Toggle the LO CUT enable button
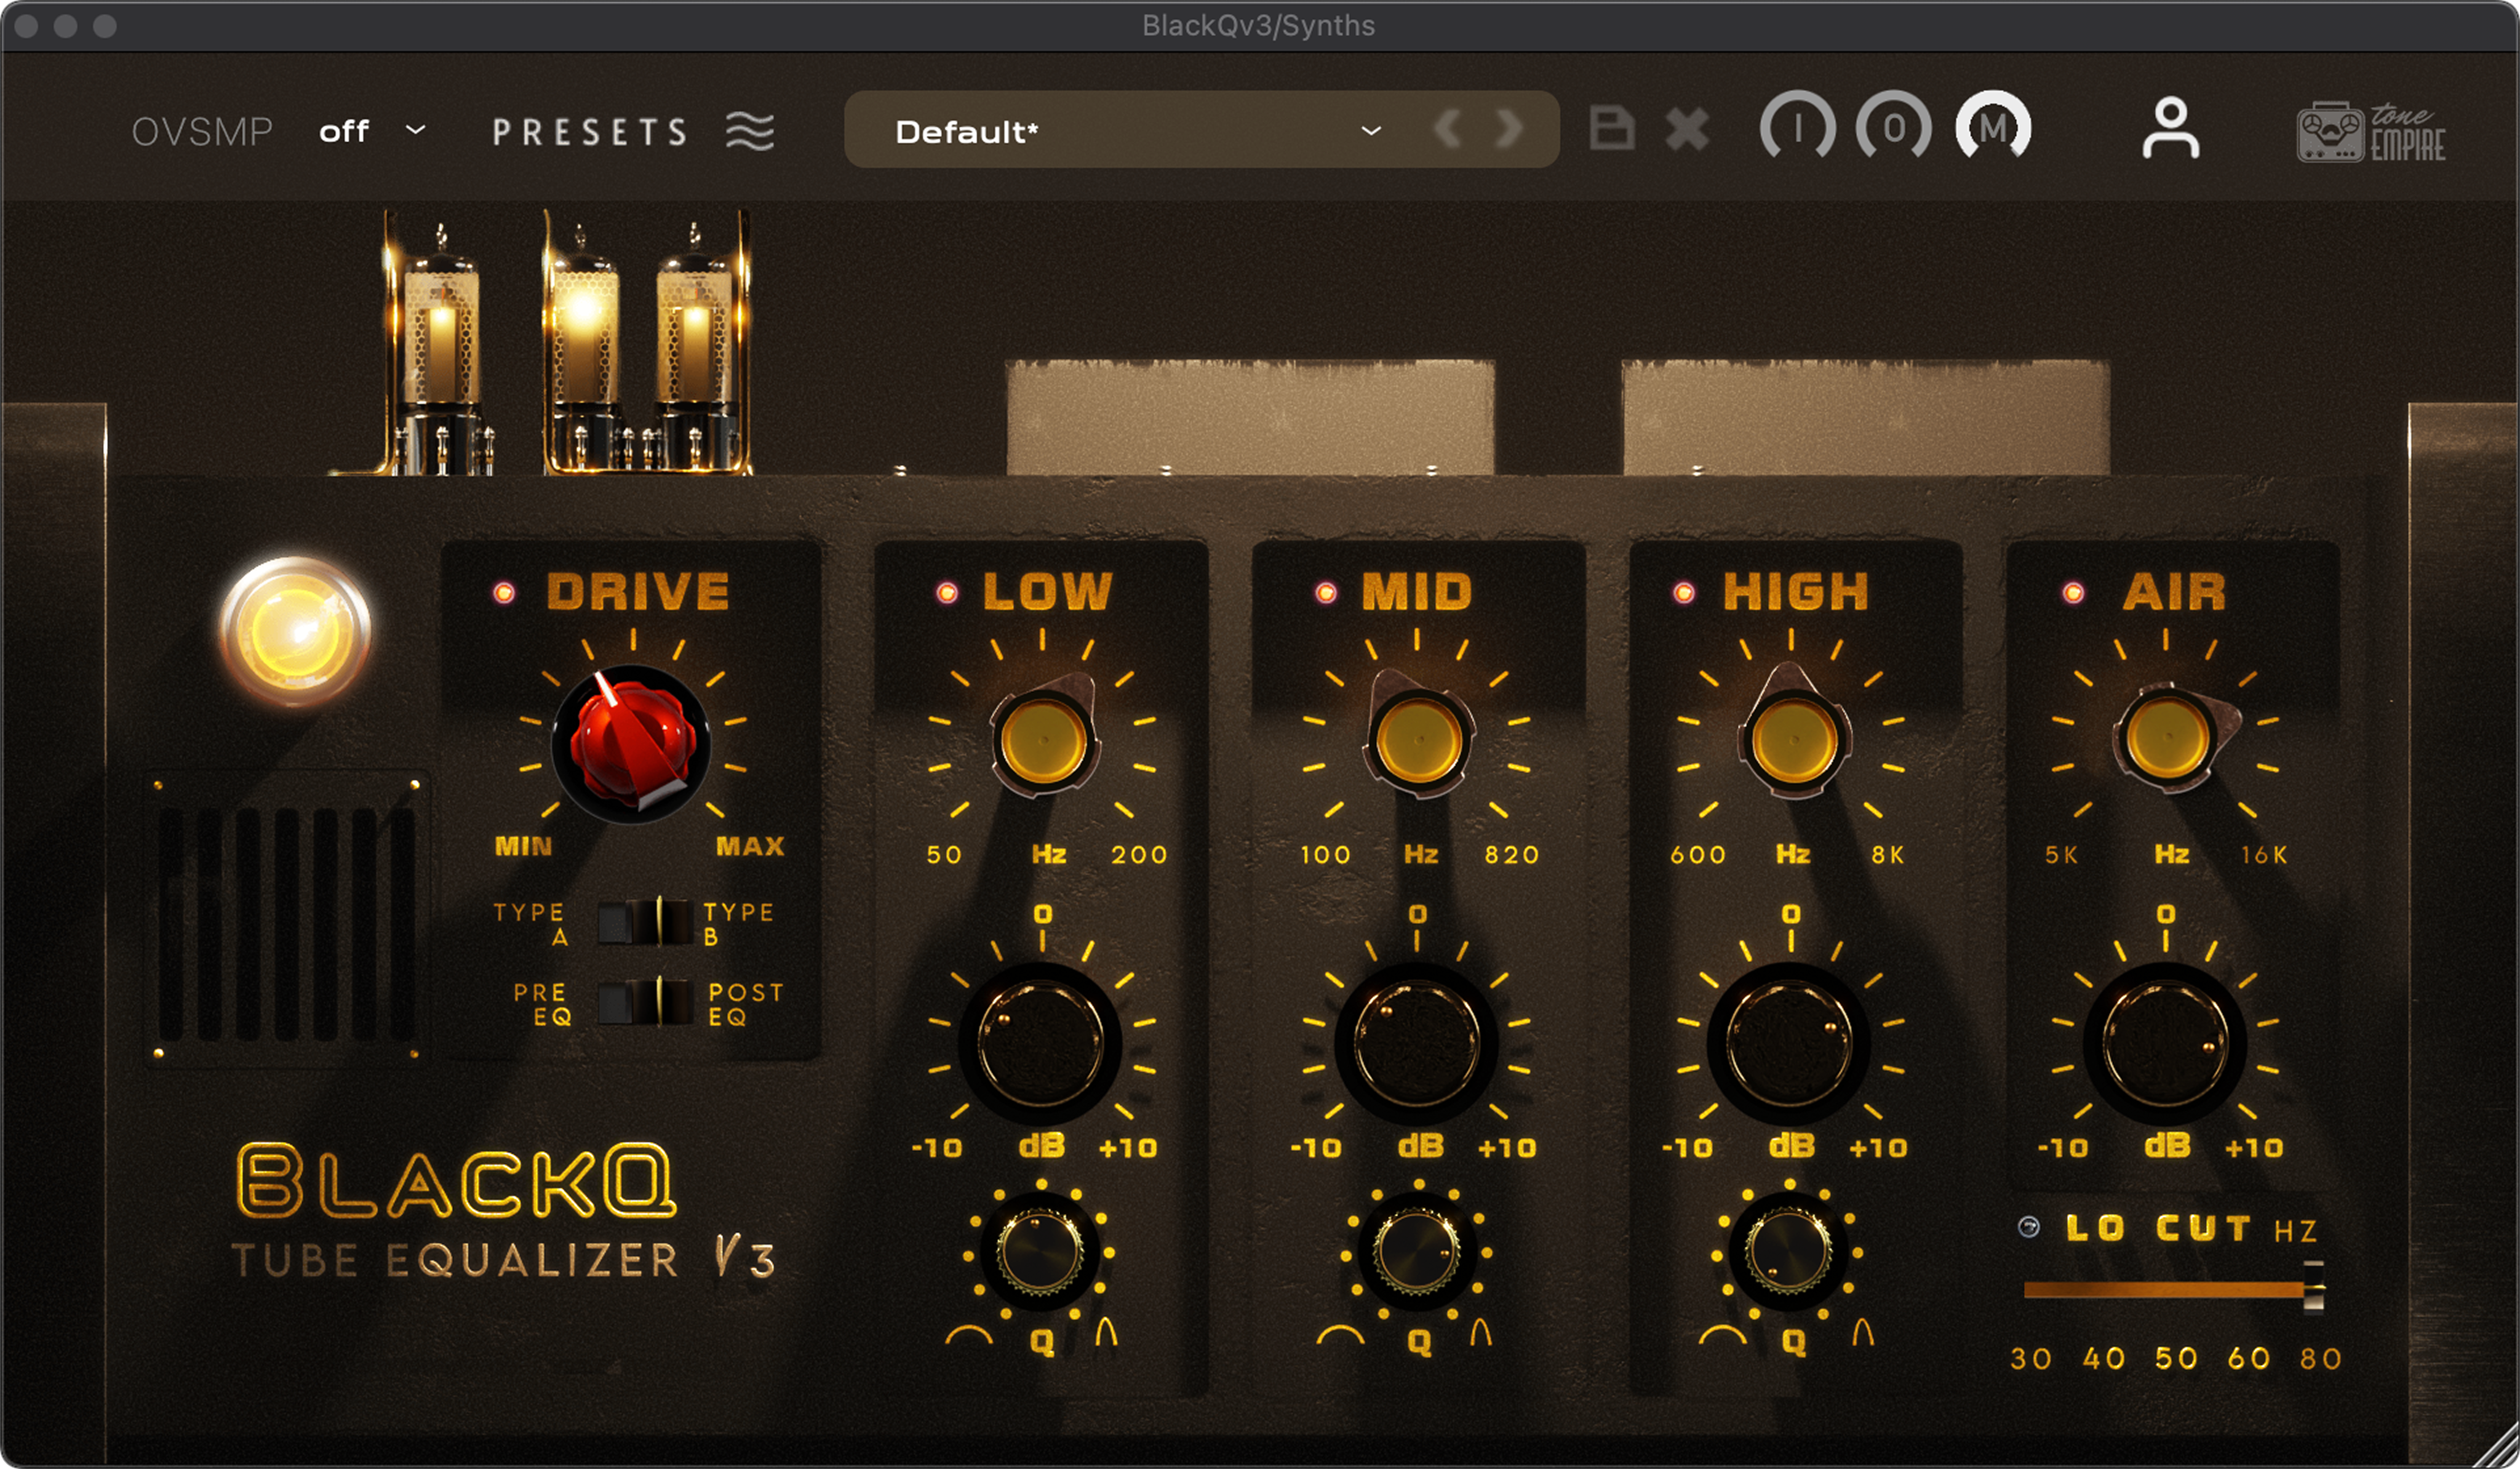Screen dimensions: 2520x1469 tap(2029, 1227)
